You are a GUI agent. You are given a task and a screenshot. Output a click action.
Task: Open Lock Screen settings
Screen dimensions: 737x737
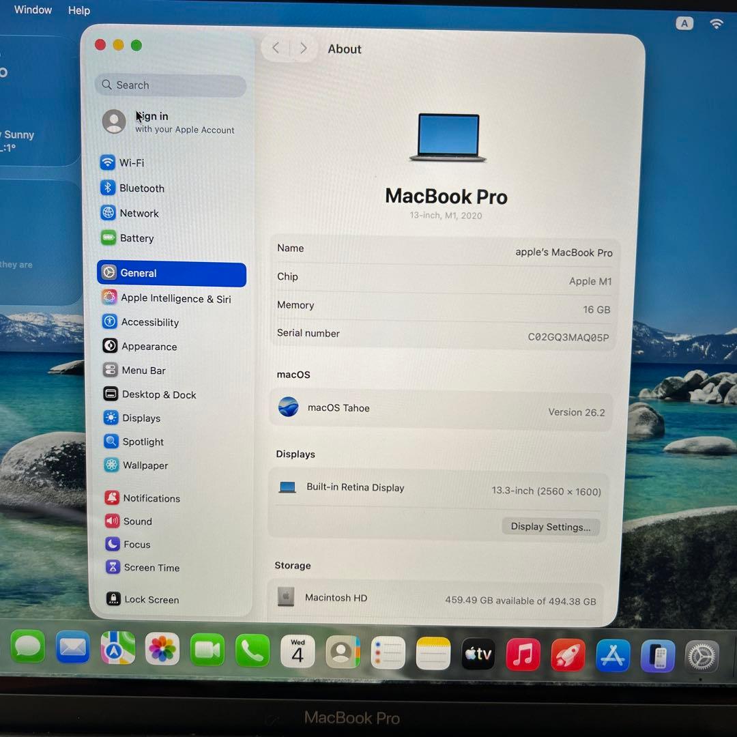coord(151,599)
